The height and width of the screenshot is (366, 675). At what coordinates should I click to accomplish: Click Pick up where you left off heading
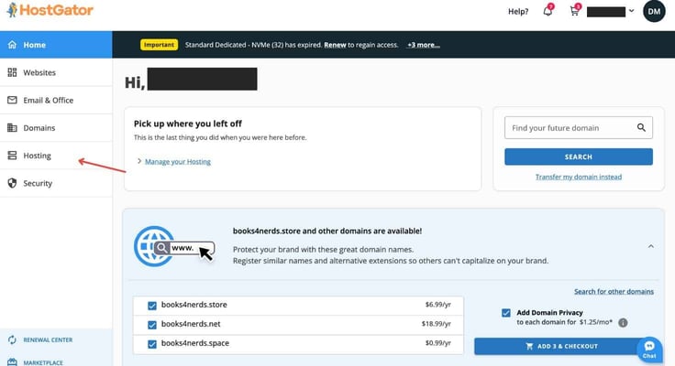[188, 124]
